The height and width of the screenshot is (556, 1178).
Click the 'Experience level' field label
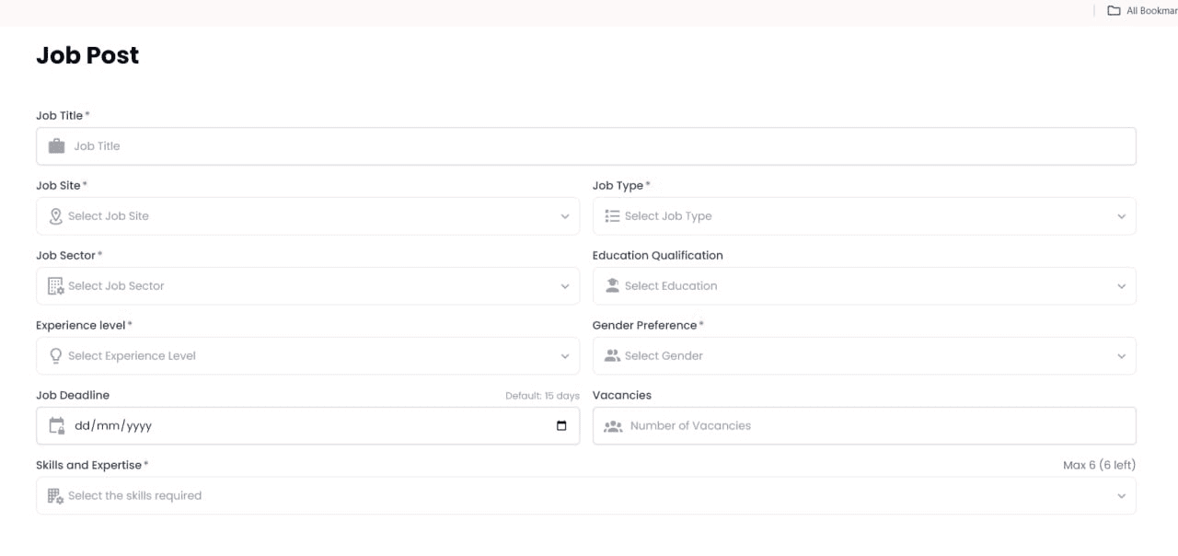[x=81, y=326]
